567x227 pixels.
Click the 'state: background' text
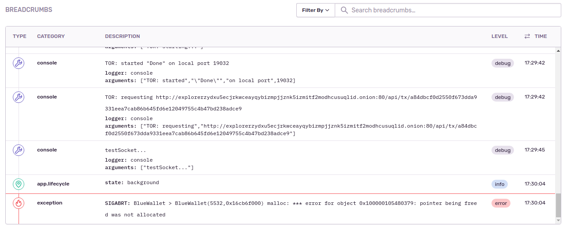pos(132,182)
